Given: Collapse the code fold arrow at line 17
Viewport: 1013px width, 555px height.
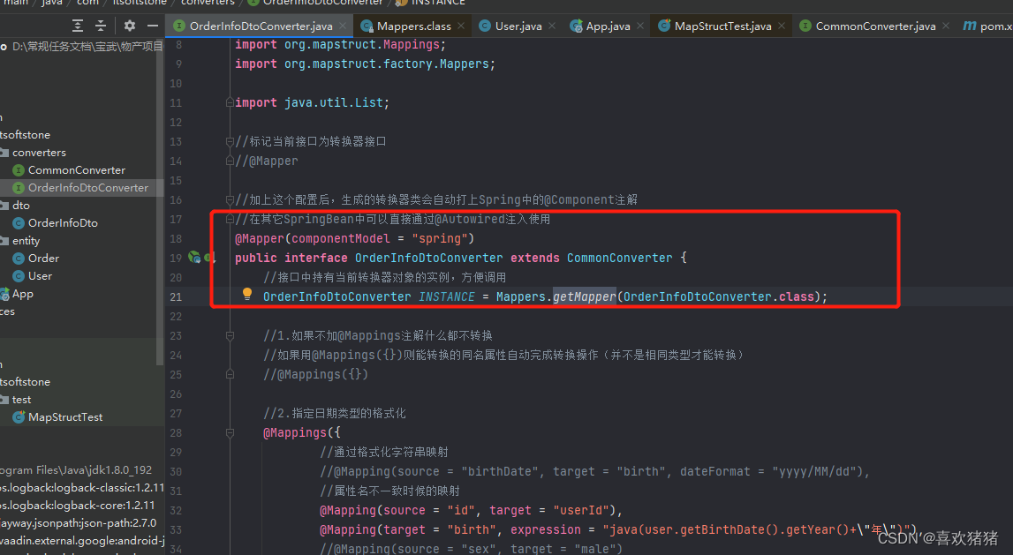Looking at the screenshot, I should click(230, 218).
